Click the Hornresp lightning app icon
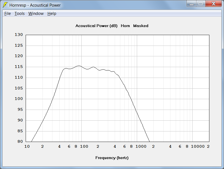Screen dimensions: 224x169 (5, 5)
